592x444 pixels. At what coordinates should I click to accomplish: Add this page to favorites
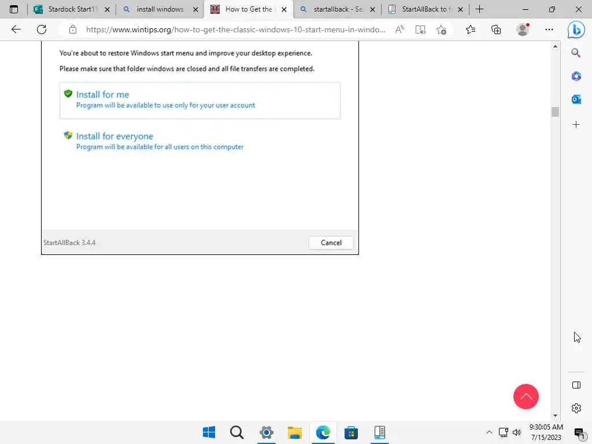point(441,29)
